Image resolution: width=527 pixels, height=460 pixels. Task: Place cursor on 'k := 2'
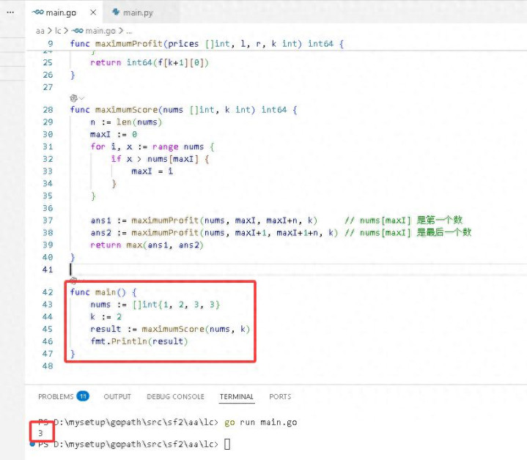(x=106, y=316)
